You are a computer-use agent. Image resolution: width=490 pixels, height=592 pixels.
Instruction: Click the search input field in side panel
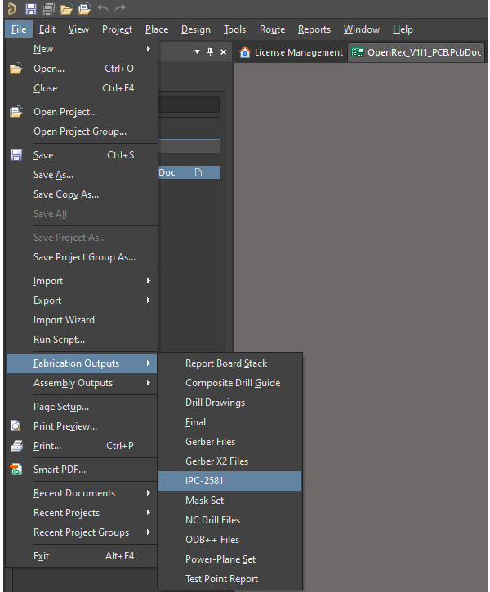pos(189,105)
